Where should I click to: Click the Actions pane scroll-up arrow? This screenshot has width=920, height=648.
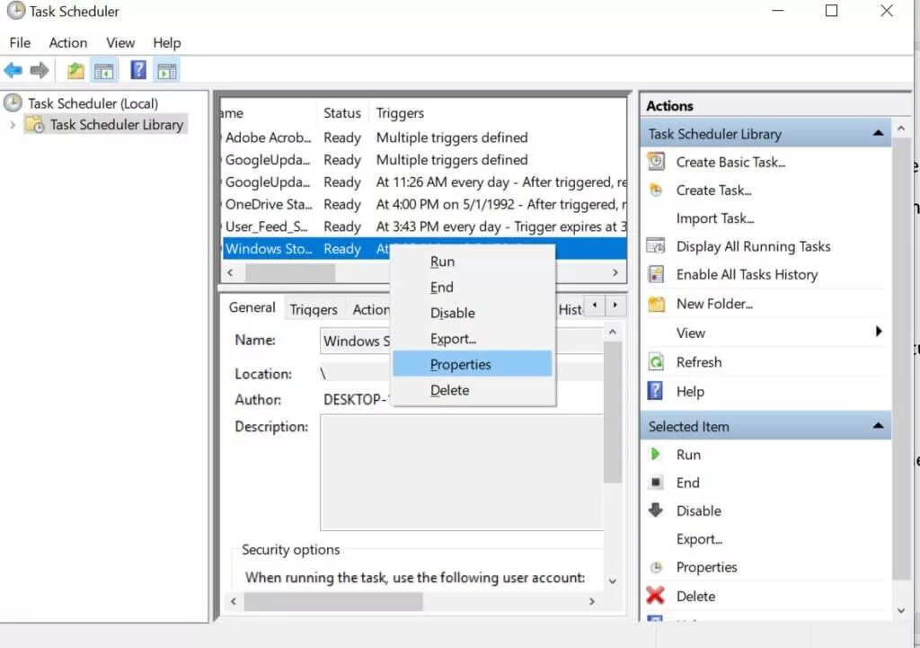[901, 128]
